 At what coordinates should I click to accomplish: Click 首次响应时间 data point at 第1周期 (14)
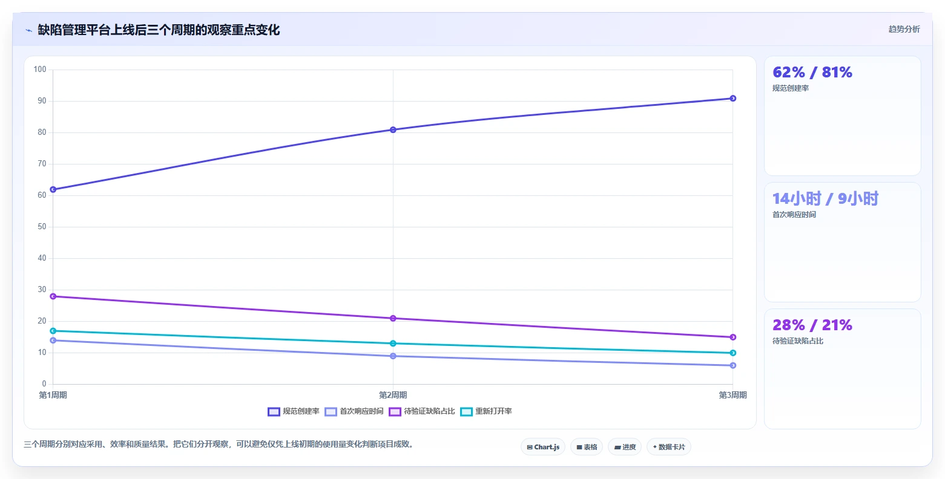(53, 340)
